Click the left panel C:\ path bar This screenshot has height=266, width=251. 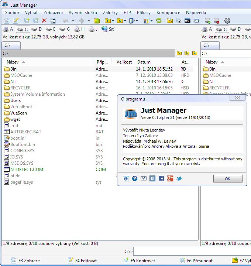(88, 54)
